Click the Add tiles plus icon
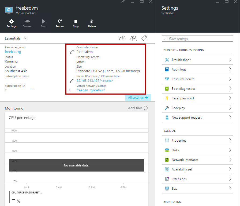Image resolution: width=240 pixels, height=206 pixels. [x=146, y=108]
